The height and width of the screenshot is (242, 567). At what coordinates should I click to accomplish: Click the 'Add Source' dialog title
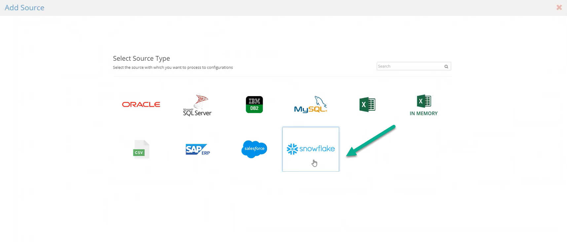click(x=24, y=8)
